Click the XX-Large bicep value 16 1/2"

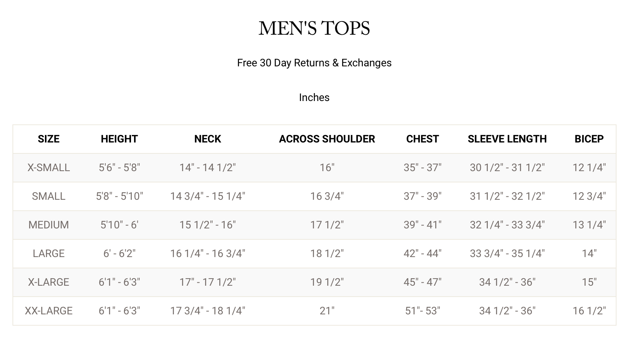pos(589,311)
